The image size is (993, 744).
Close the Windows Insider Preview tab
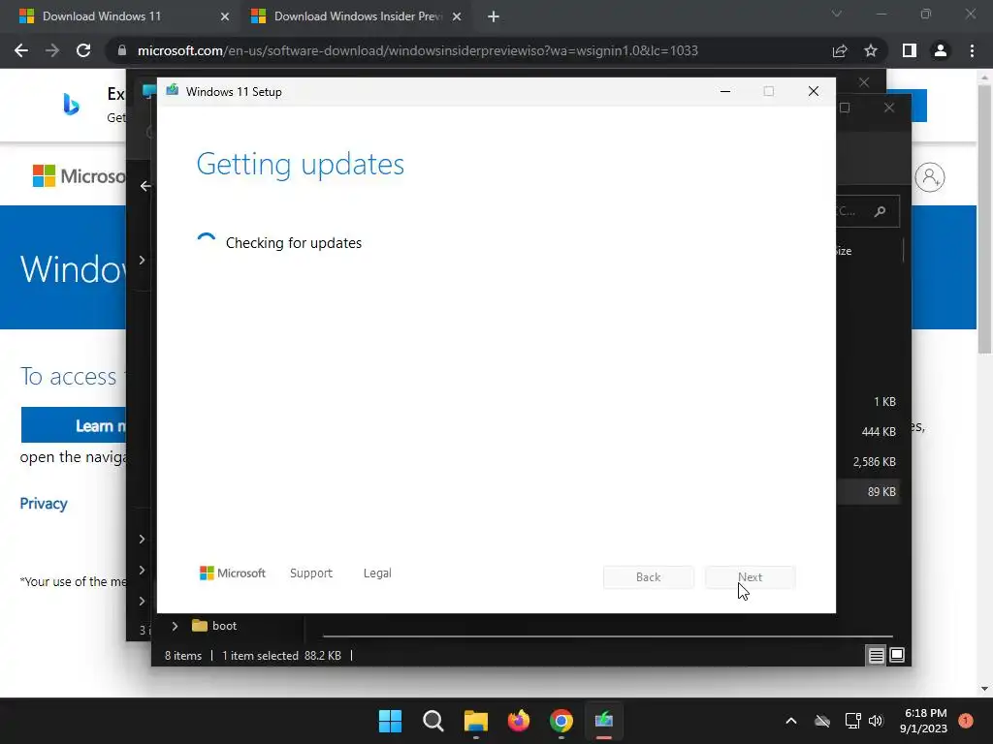(x=457, y=16)
